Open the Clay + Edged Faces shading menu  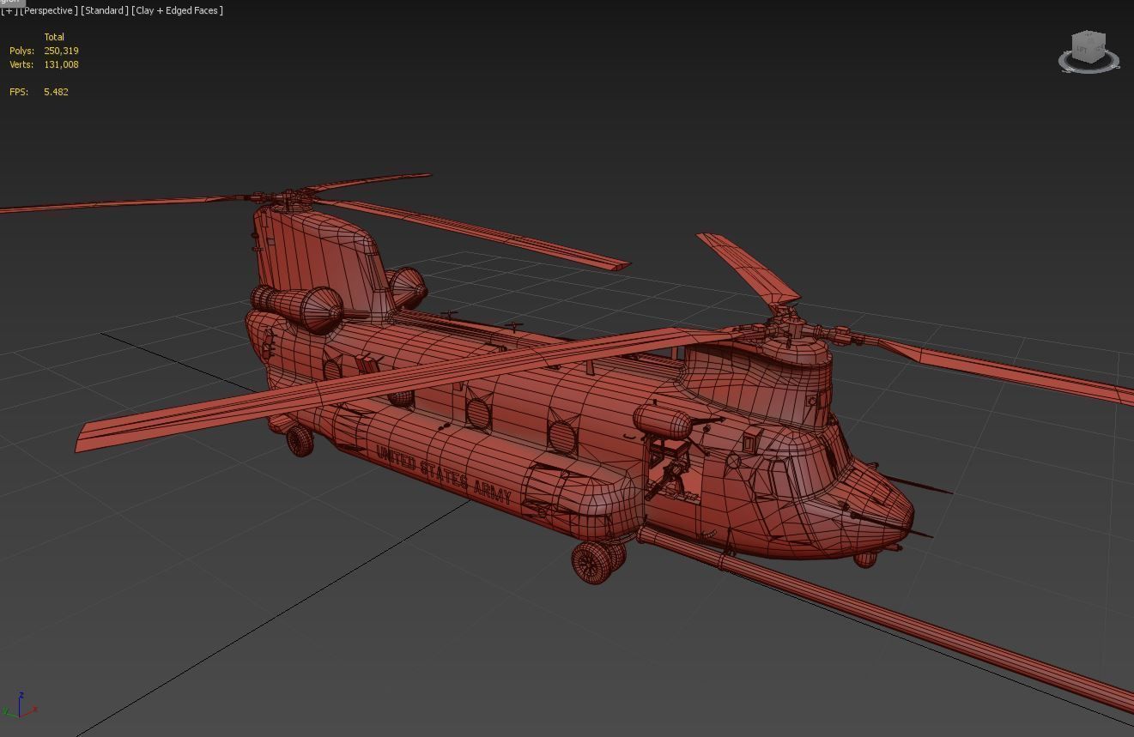pos(176,10)
